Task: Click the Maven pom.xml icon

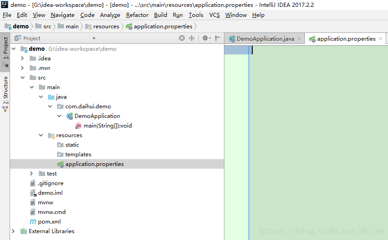Action: [x=32, y=222]
